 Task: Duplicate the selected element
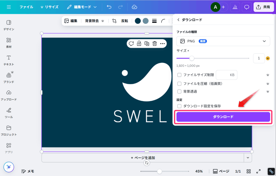[x=147, y=43]
